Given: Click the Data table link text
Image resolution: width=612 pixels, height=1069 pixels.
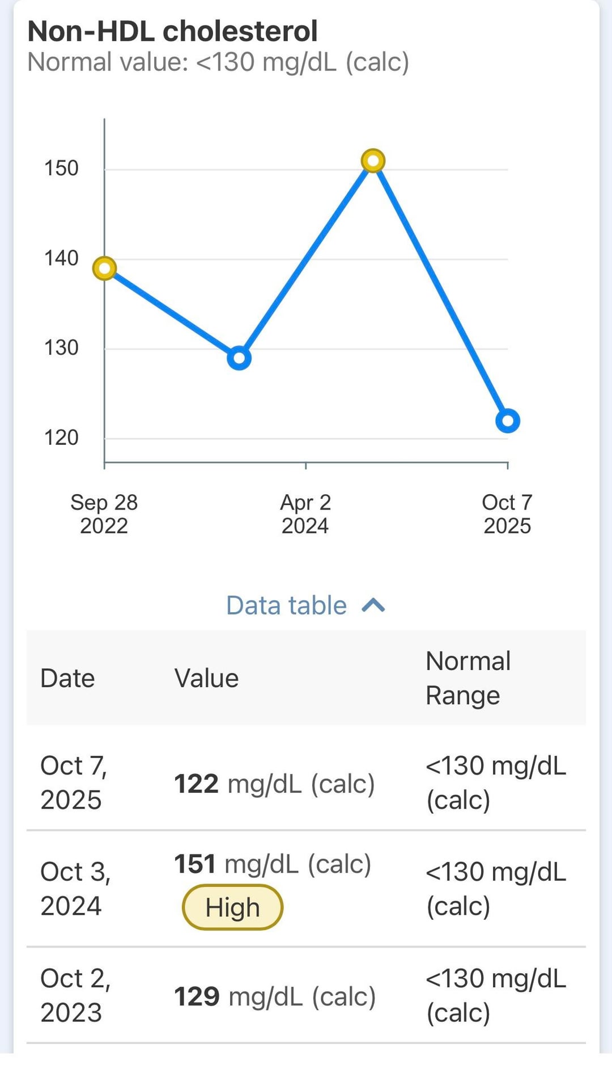Looking at the screenshot, I should 286,606.
